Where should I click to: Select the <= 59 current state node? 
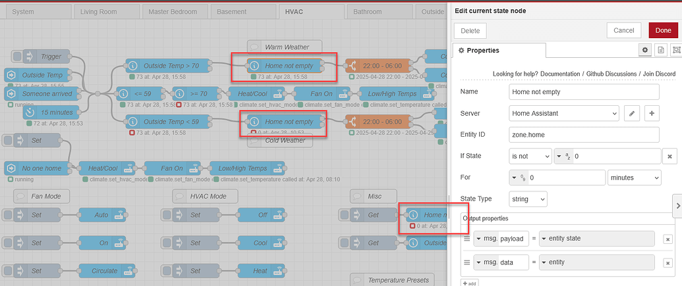point(140,94)
